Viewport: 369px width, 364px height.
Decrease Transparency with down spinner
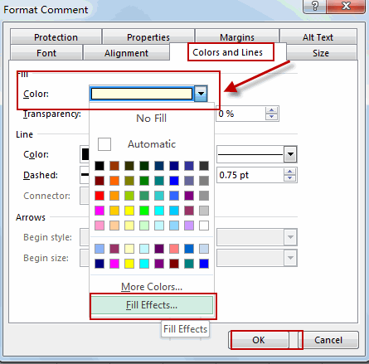[271, 117]
